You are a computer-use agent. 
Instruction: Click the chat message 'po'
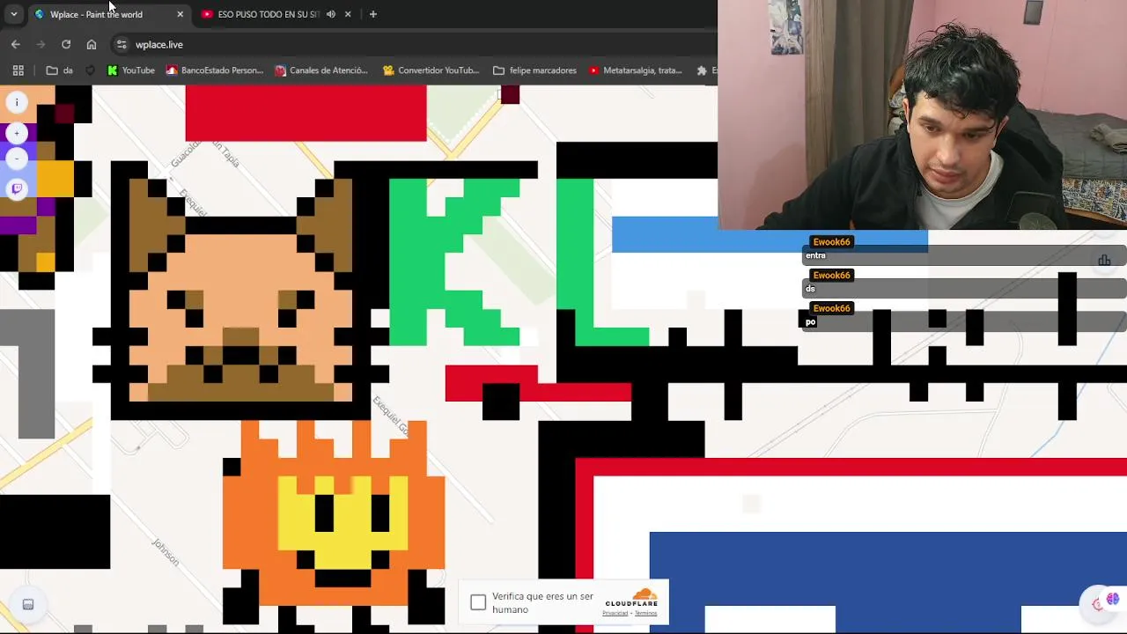(811, 322)
